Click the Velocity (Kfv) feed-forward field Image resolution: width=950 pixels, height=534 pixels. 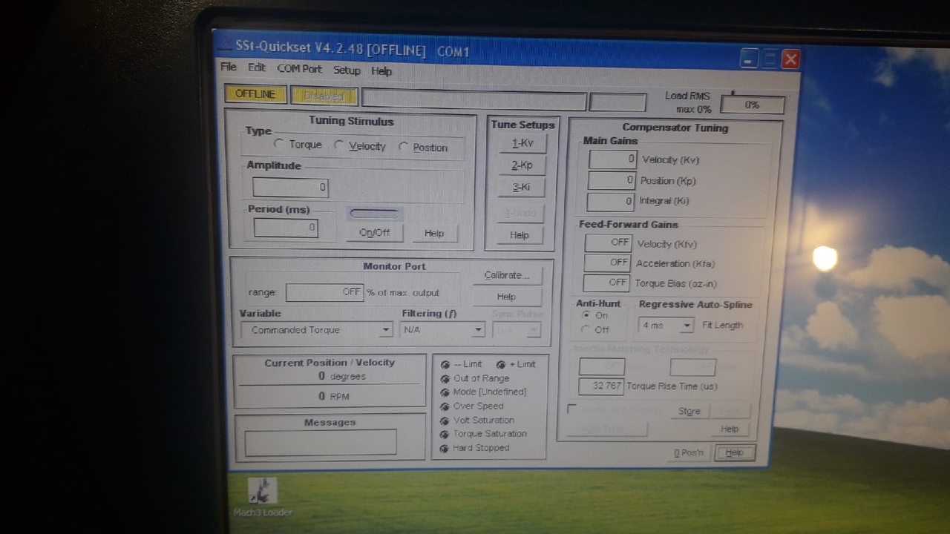click(x=608, y=243)
